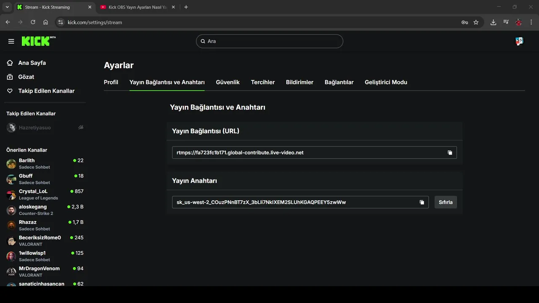Open the BeceriksizRome0 channel
The image size is (539, 303).
tap(45, 241)
